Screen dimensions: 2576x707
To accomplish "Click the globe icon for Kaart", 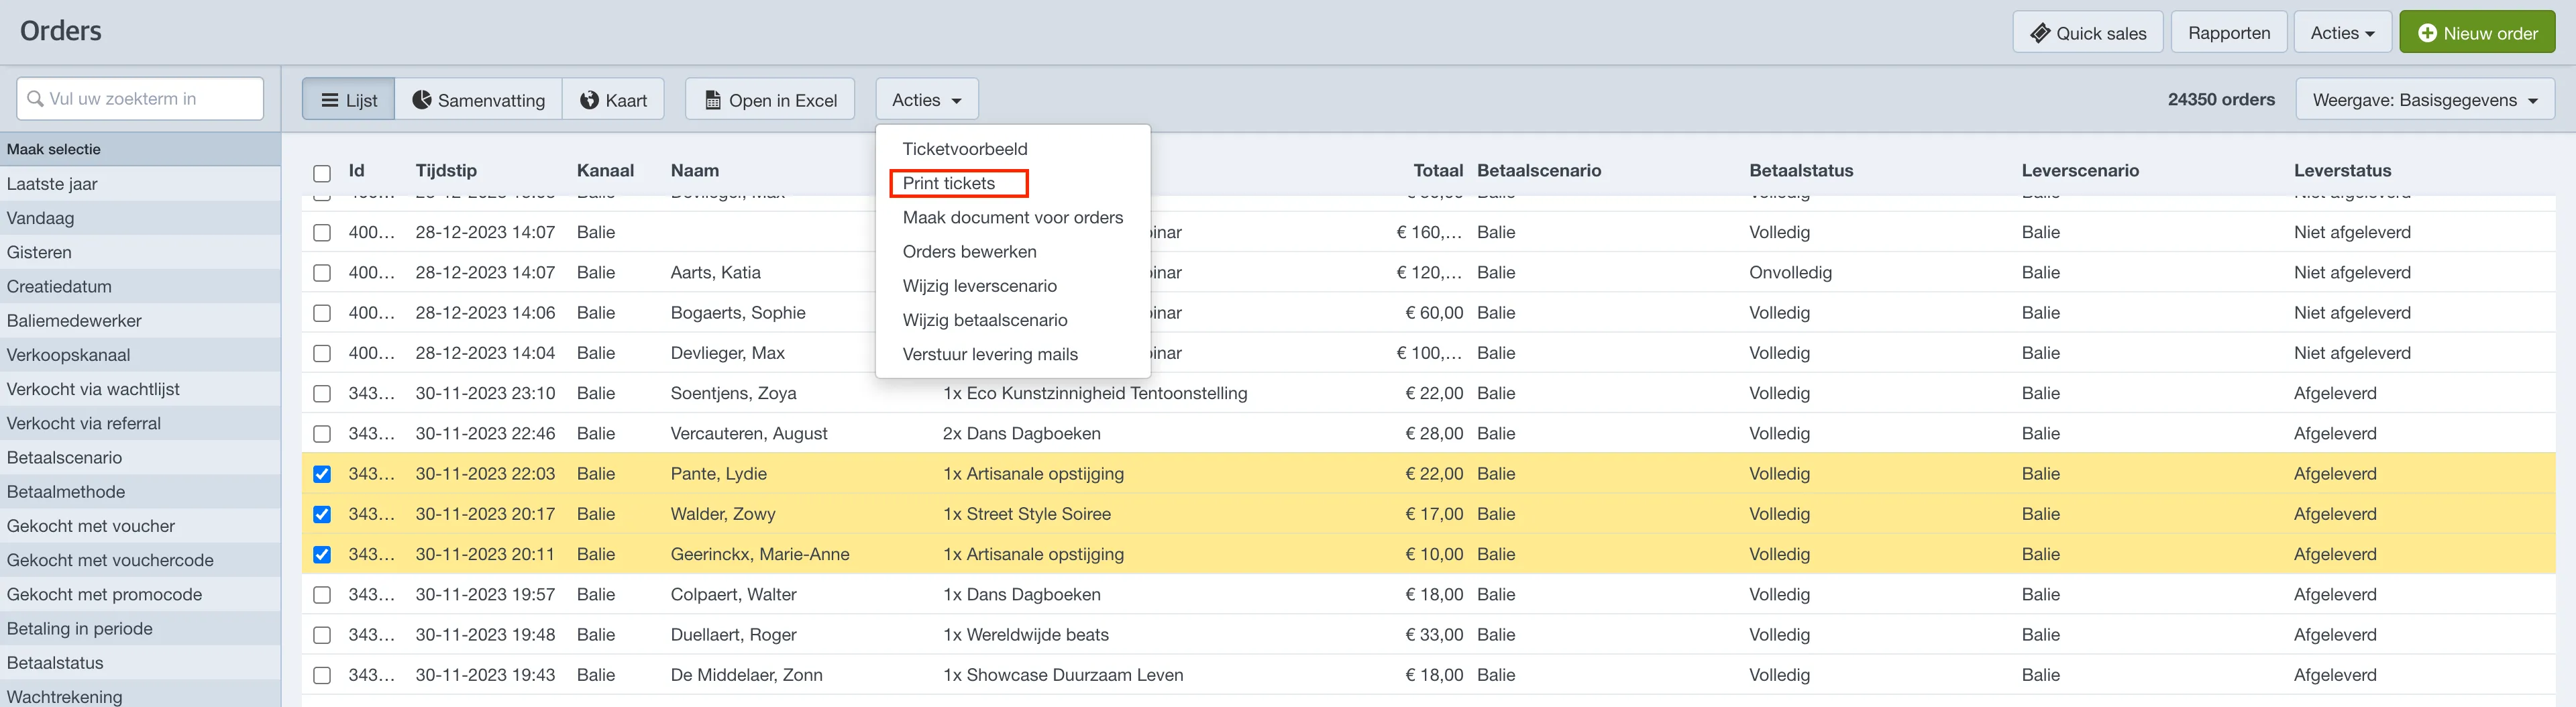I will click(589, 100).
